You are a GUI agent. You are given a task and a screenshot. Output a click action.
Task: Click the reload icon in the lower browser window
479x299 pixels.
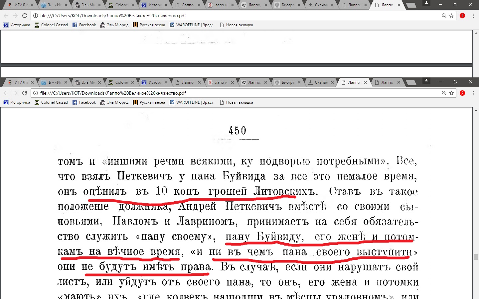click(x=25, y=93)
